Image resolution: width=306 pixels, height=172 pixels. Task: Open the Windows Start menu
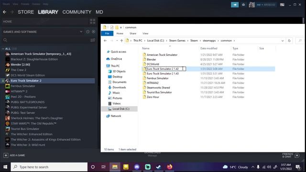pyautogui.click(x=5, y=167)
